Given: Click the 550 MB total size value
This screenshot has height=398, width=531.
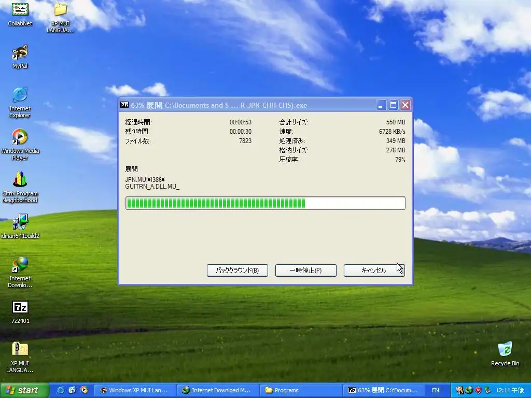Looking at the screenshot, I should (x=396, y=122).
